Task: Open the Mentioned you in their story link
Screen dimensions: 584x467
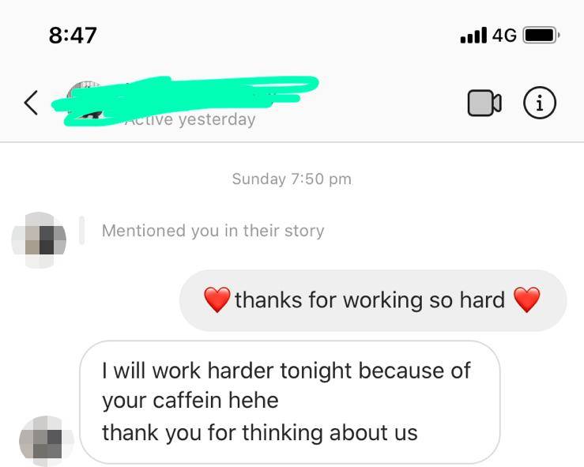Action: [x=213, y=231]
